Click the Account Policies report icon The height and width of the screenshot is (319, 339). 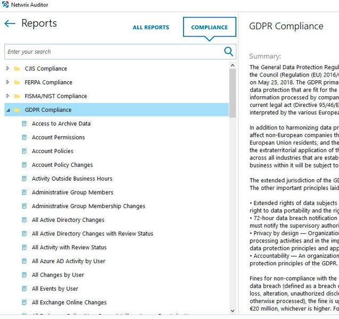pyautogui.click(x=24, y=151)
